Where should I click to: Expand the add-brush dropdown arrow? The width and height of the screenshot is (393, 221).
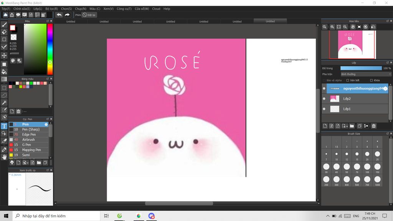click(28, 163)
